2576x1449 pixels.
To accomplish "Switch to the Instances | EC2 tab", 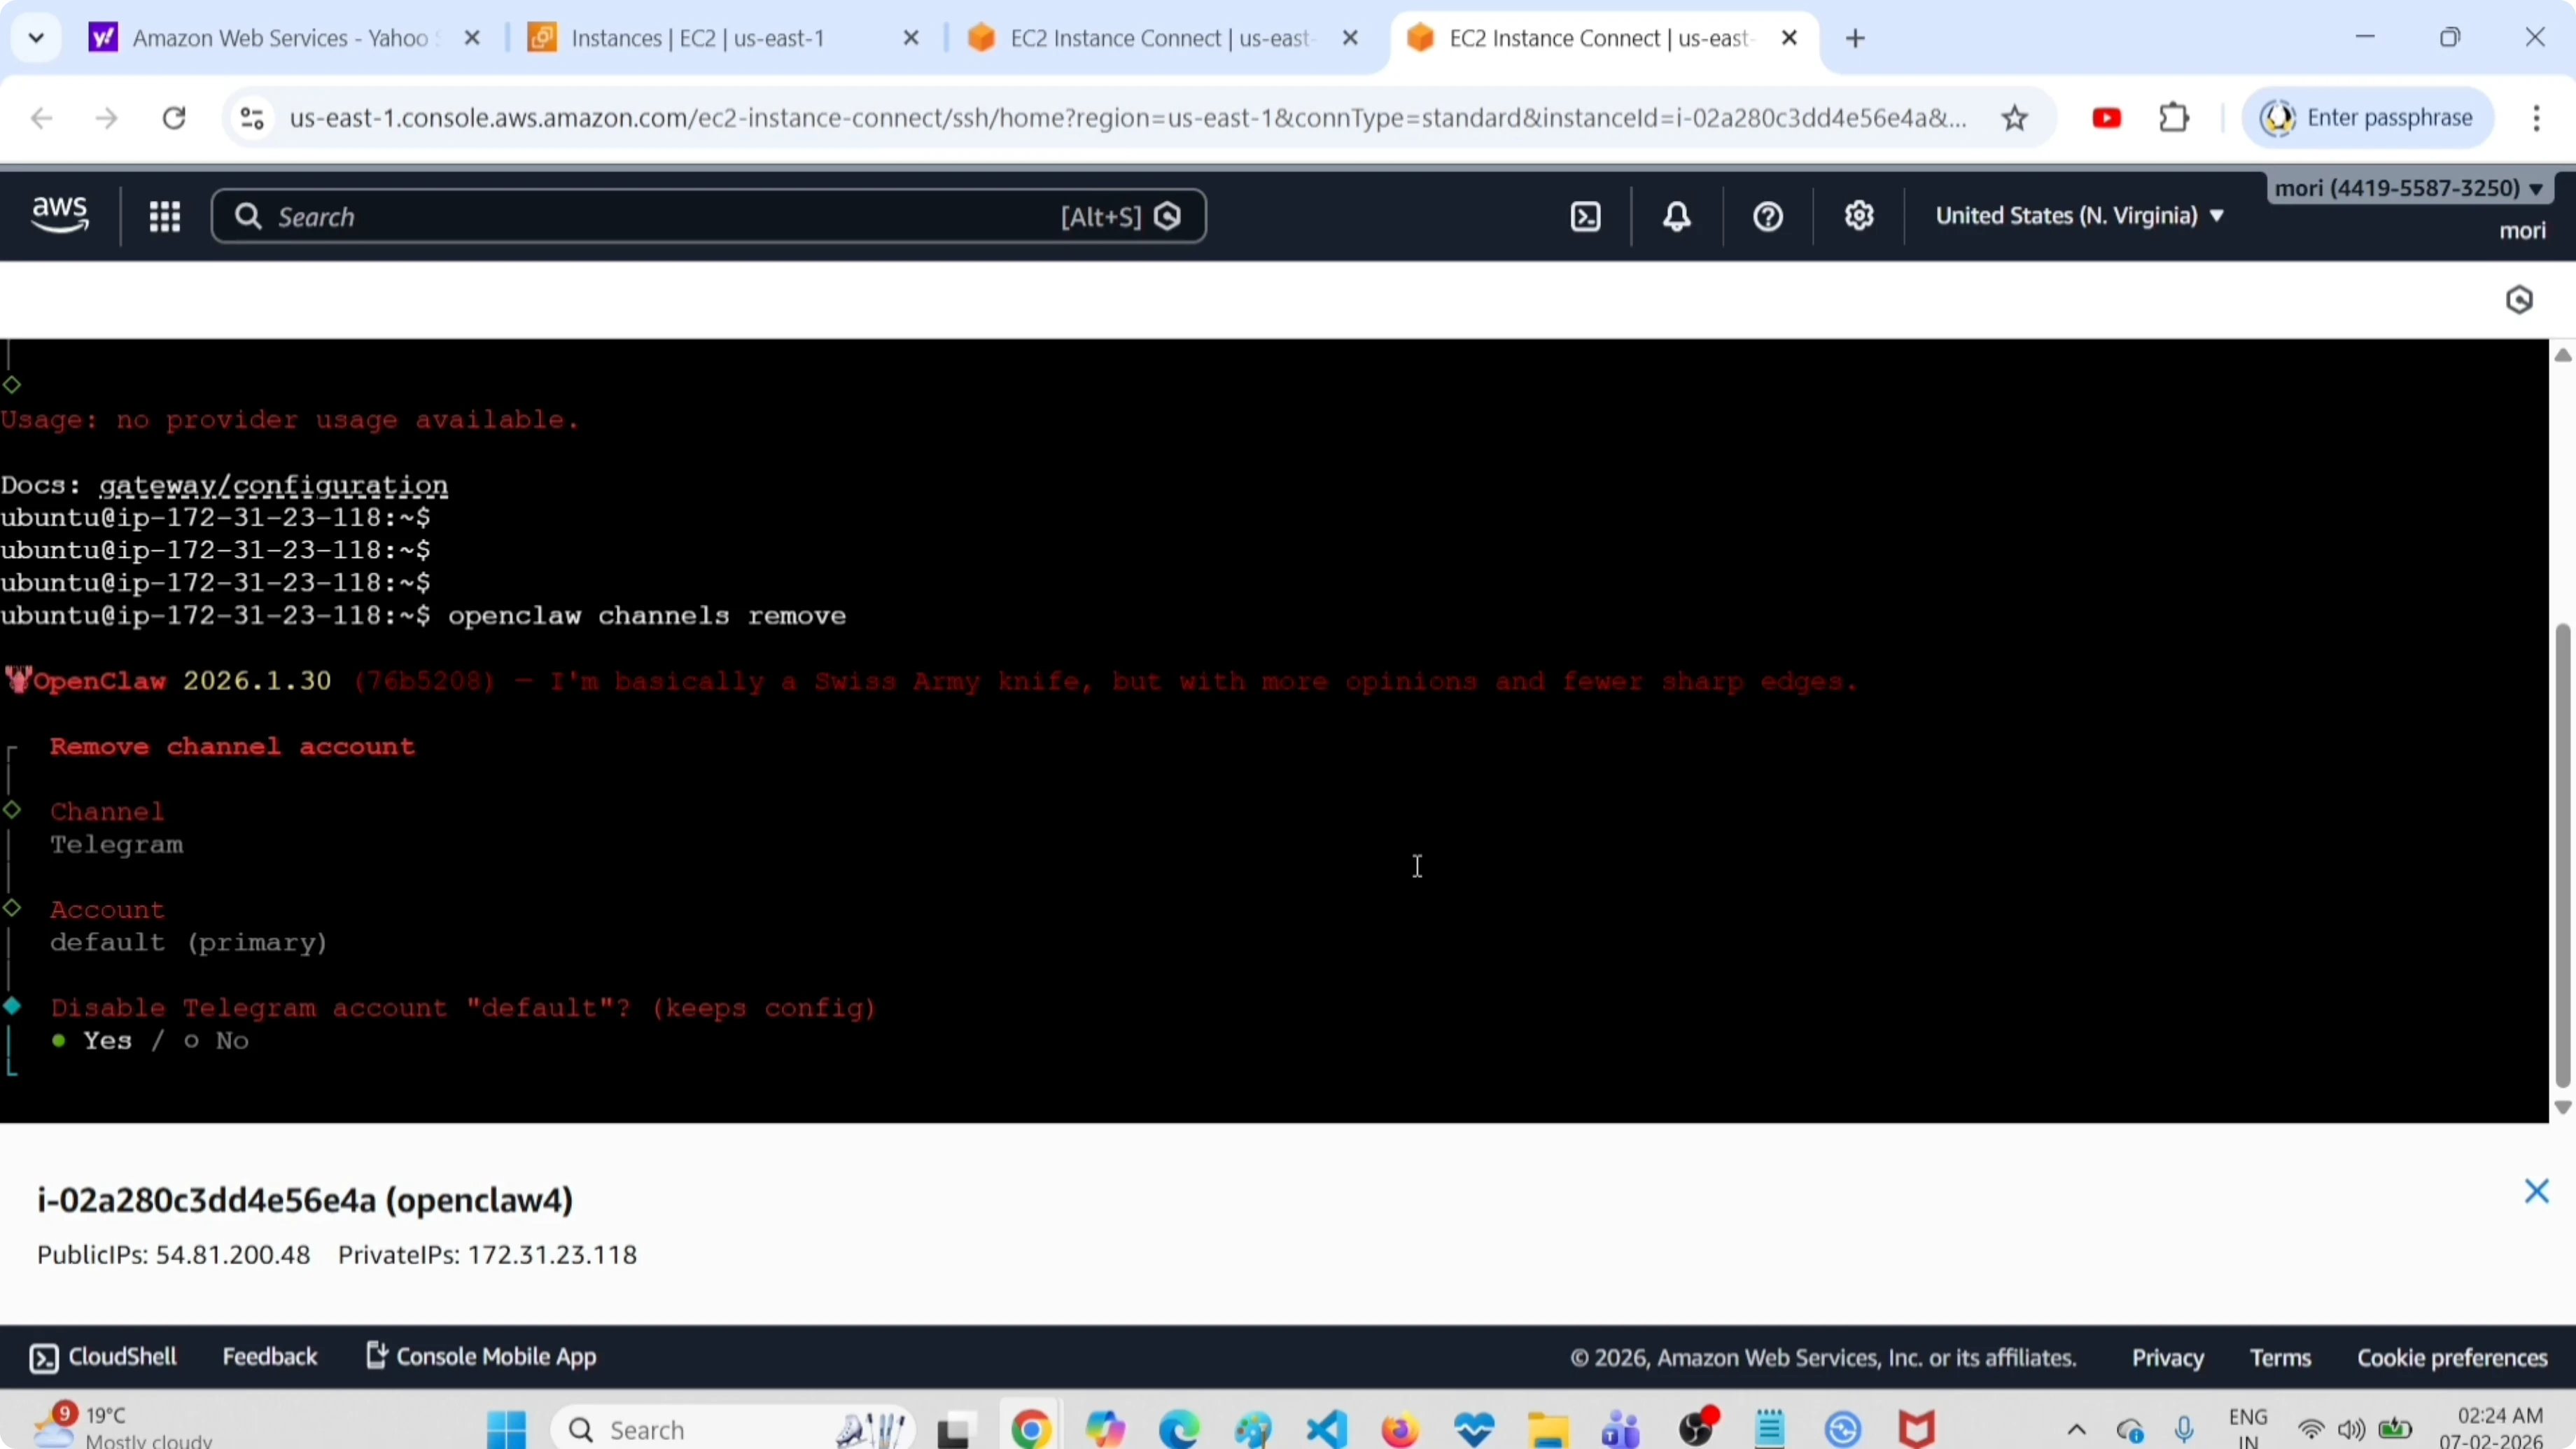I will pyautogui.click(x=698, y=39).
